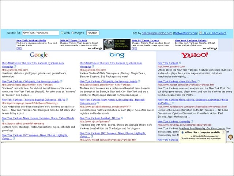The image size is (234, 176).
Task: Click next-ad arrow in the right ad block
Action: click(136, 48)
